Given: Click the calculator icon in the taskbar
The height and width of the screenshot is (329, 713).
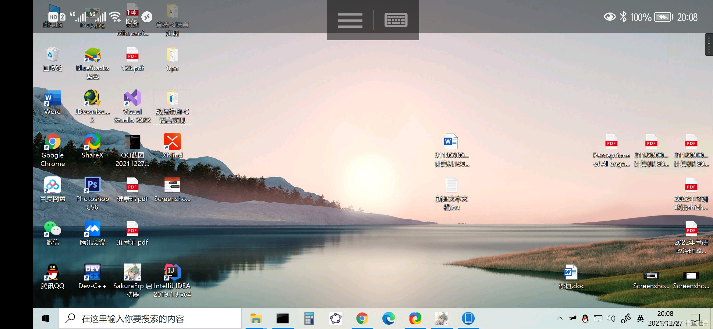Looking at the screenshot, I should (309, 319).
